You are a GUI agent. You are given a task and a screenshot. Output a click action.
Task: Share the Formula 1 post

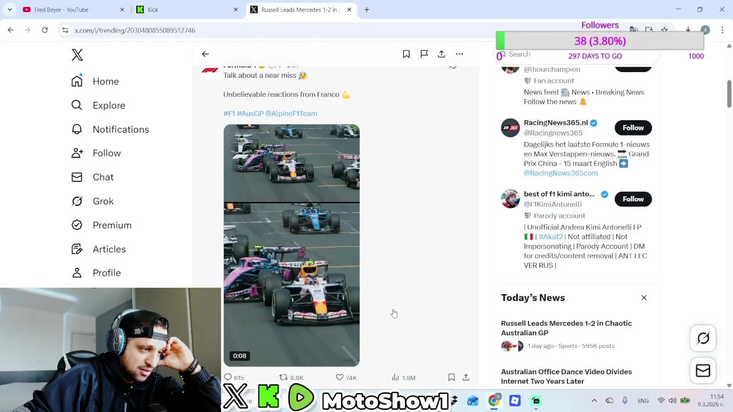pyautogui.click(x=466, y=377)
